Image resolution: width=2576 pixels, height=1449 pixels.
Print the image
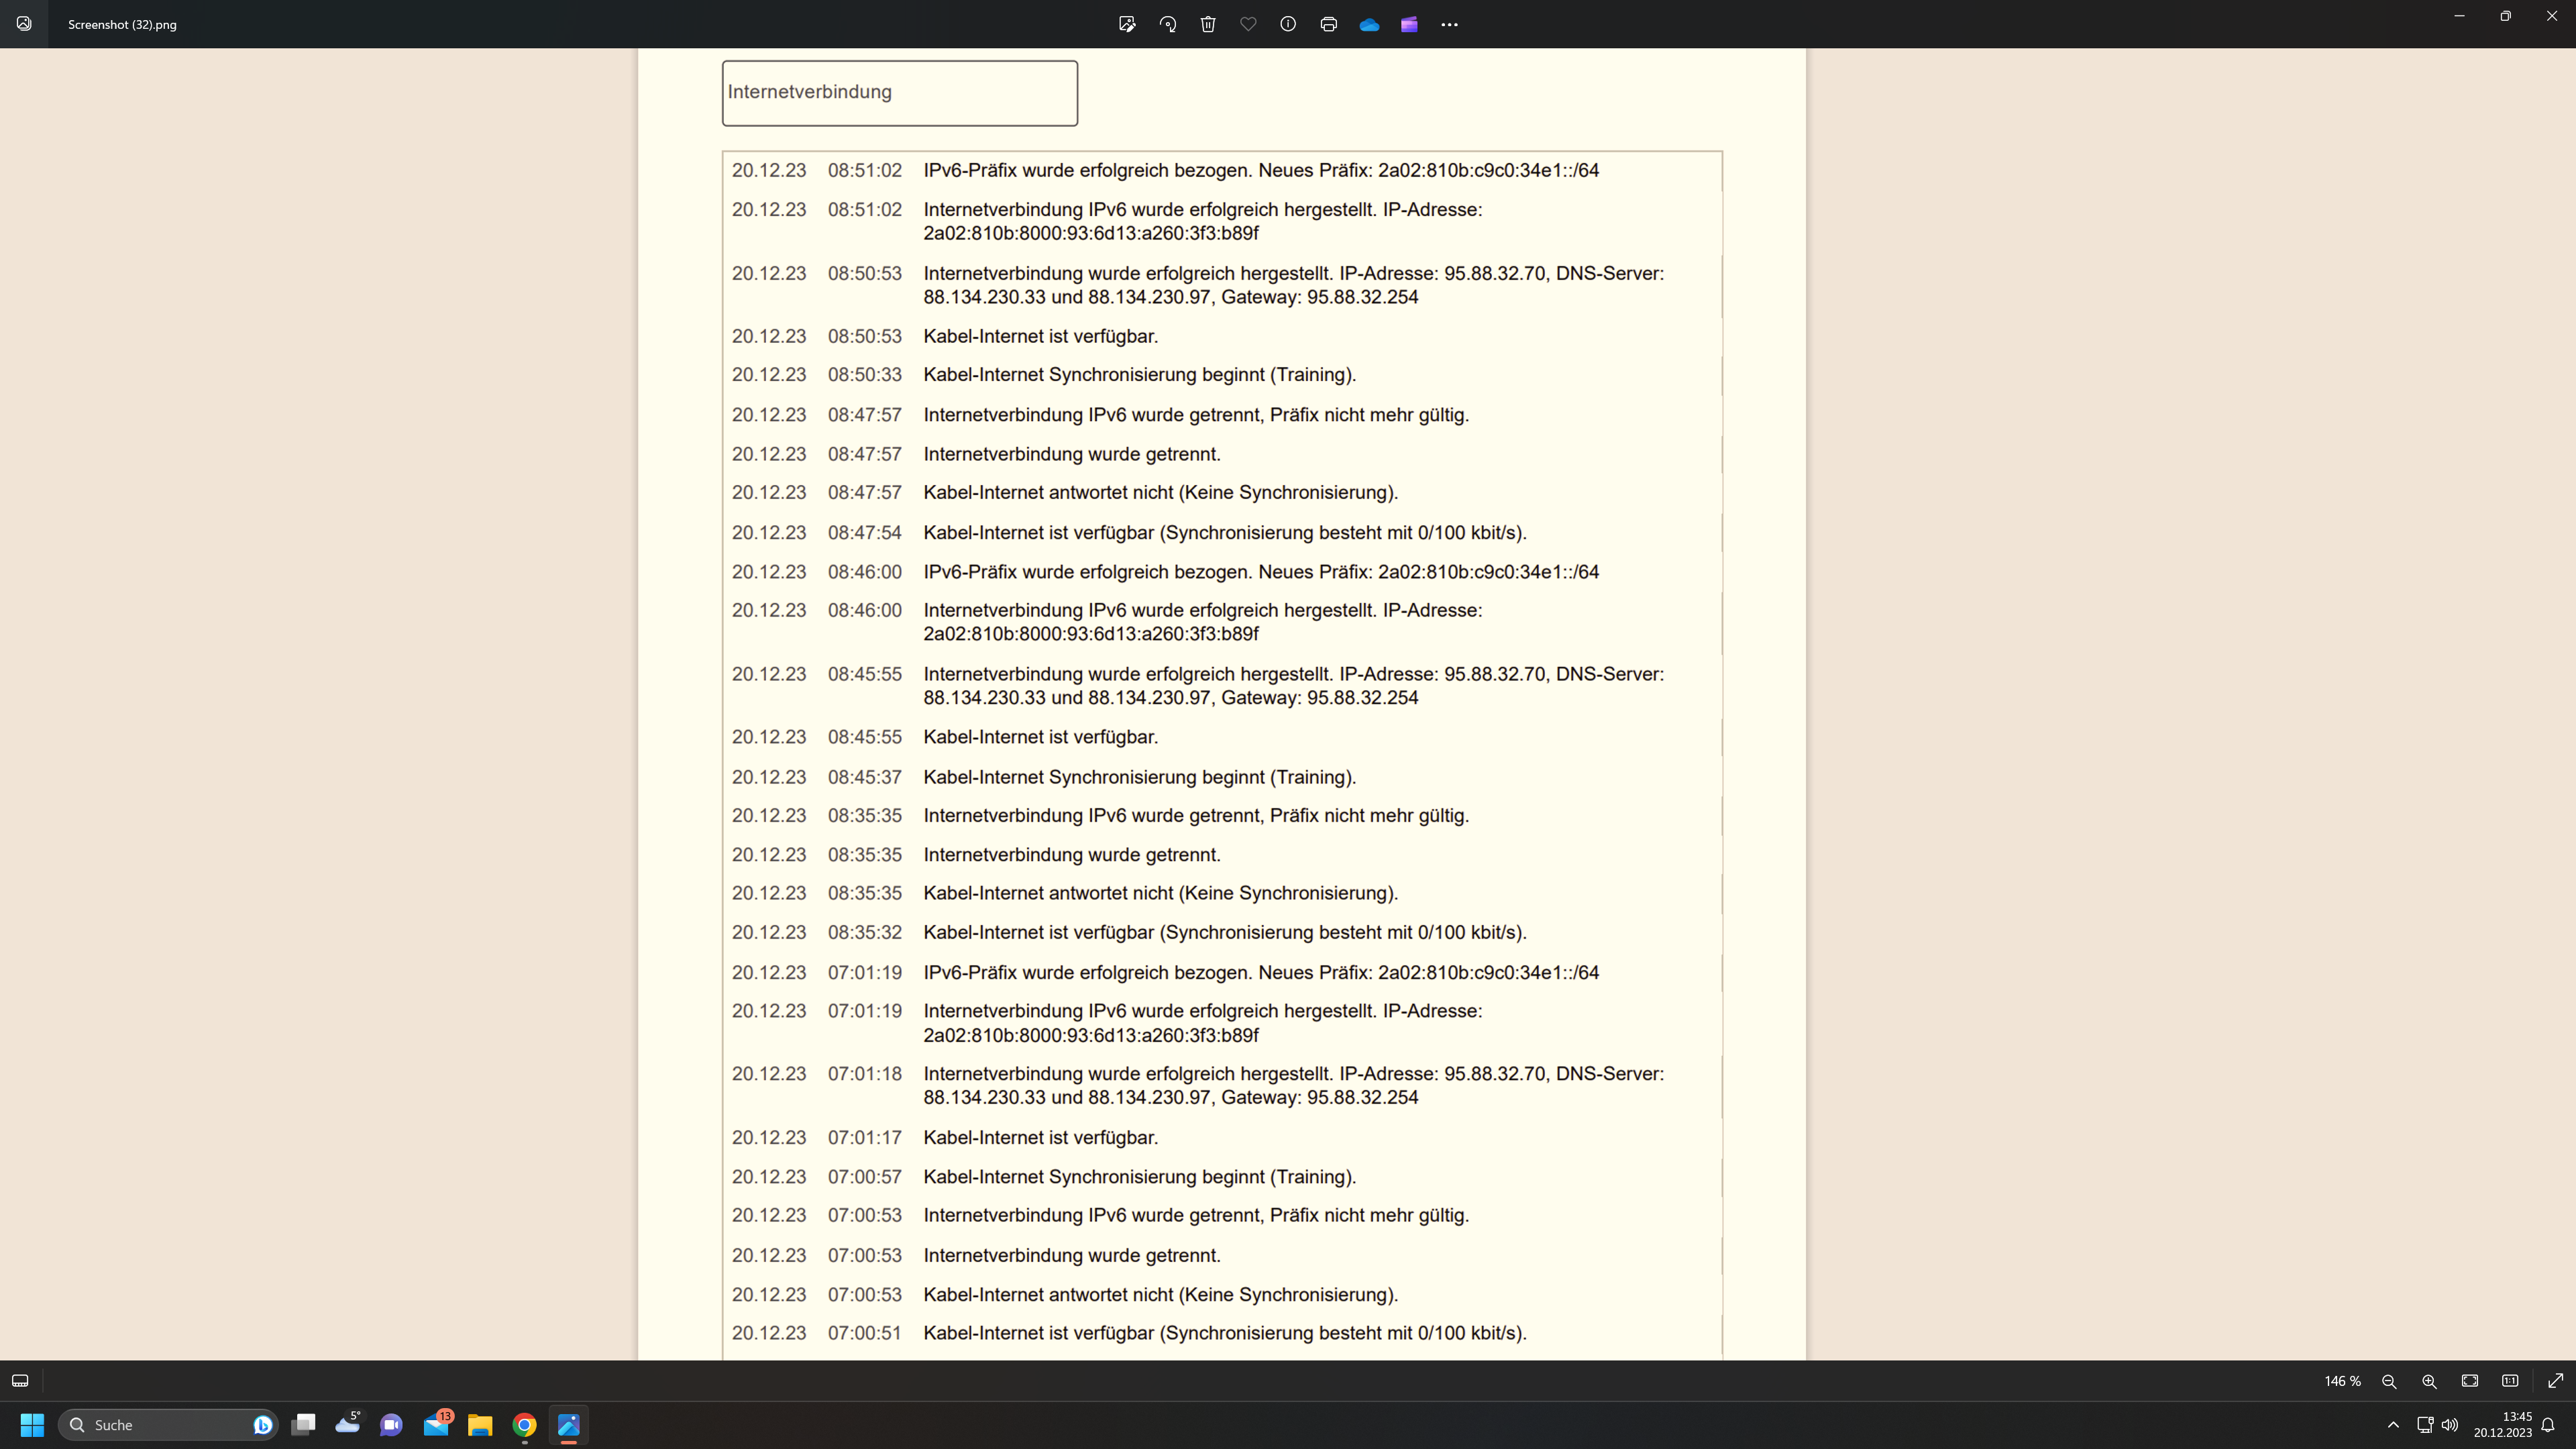coord(1328,24)
